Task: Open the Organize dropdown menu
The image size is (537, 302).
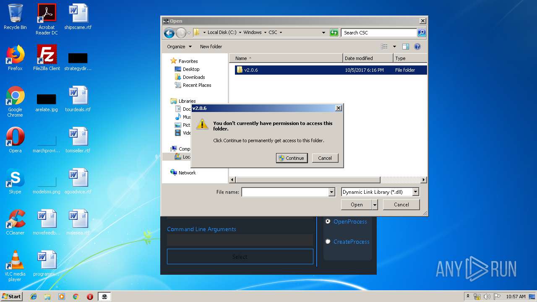Action: click(x=179, y=47)
